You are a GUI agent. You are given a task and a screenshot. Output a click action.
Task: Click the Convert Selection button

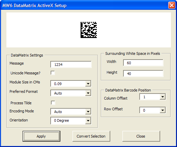tap(91, 136)
